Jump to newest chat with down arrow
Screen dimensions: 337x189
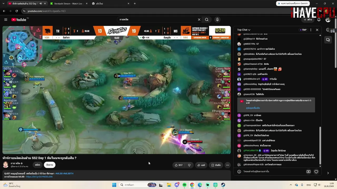coord(320,166)
